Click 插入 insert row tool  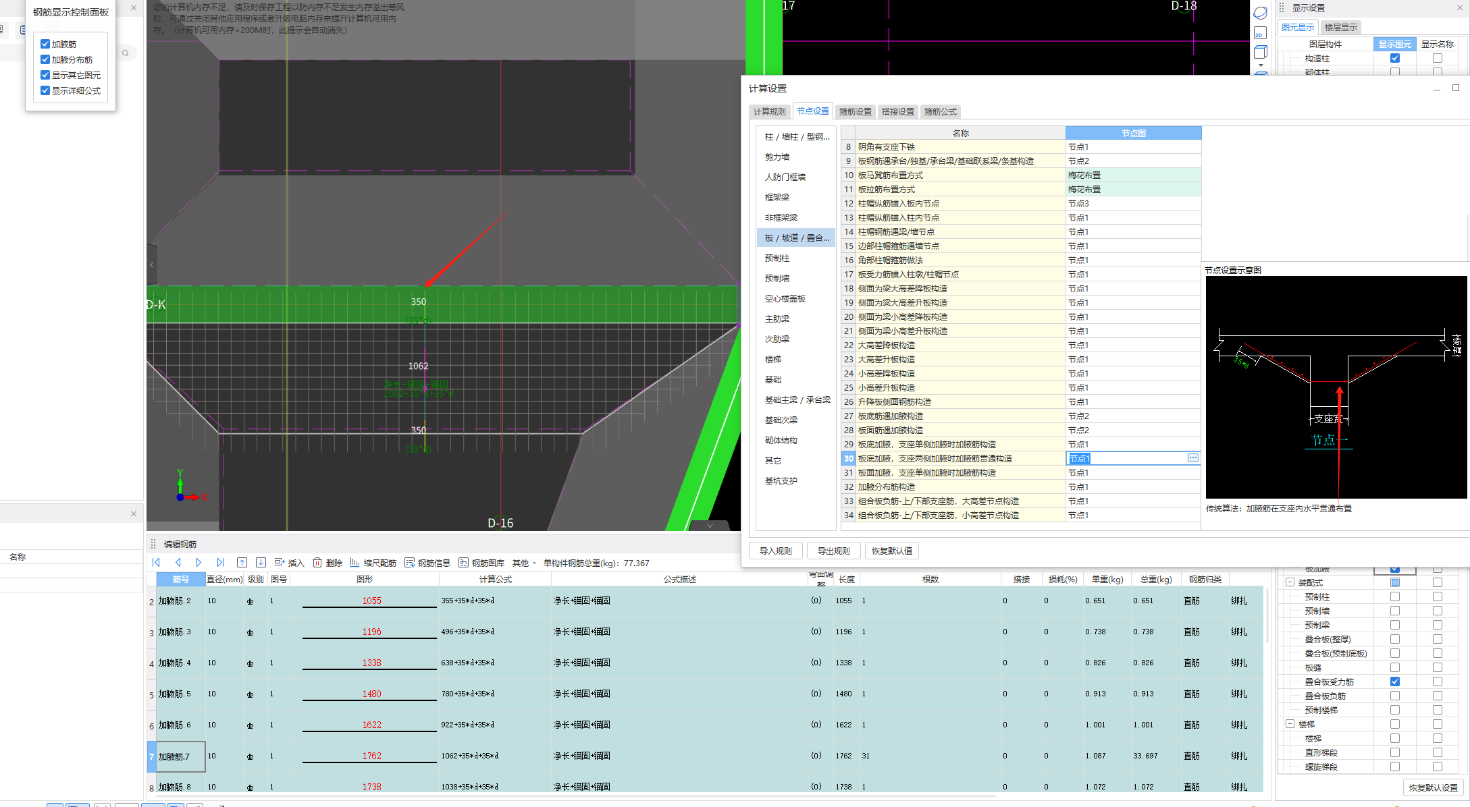click(x=289, y=563)
